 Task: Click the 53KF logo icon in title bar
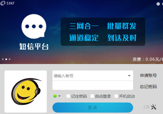click(x=3, y=3)
